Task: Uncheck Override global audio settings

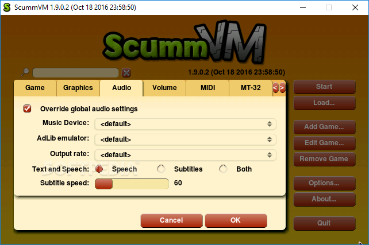Action: pos(27,108)
